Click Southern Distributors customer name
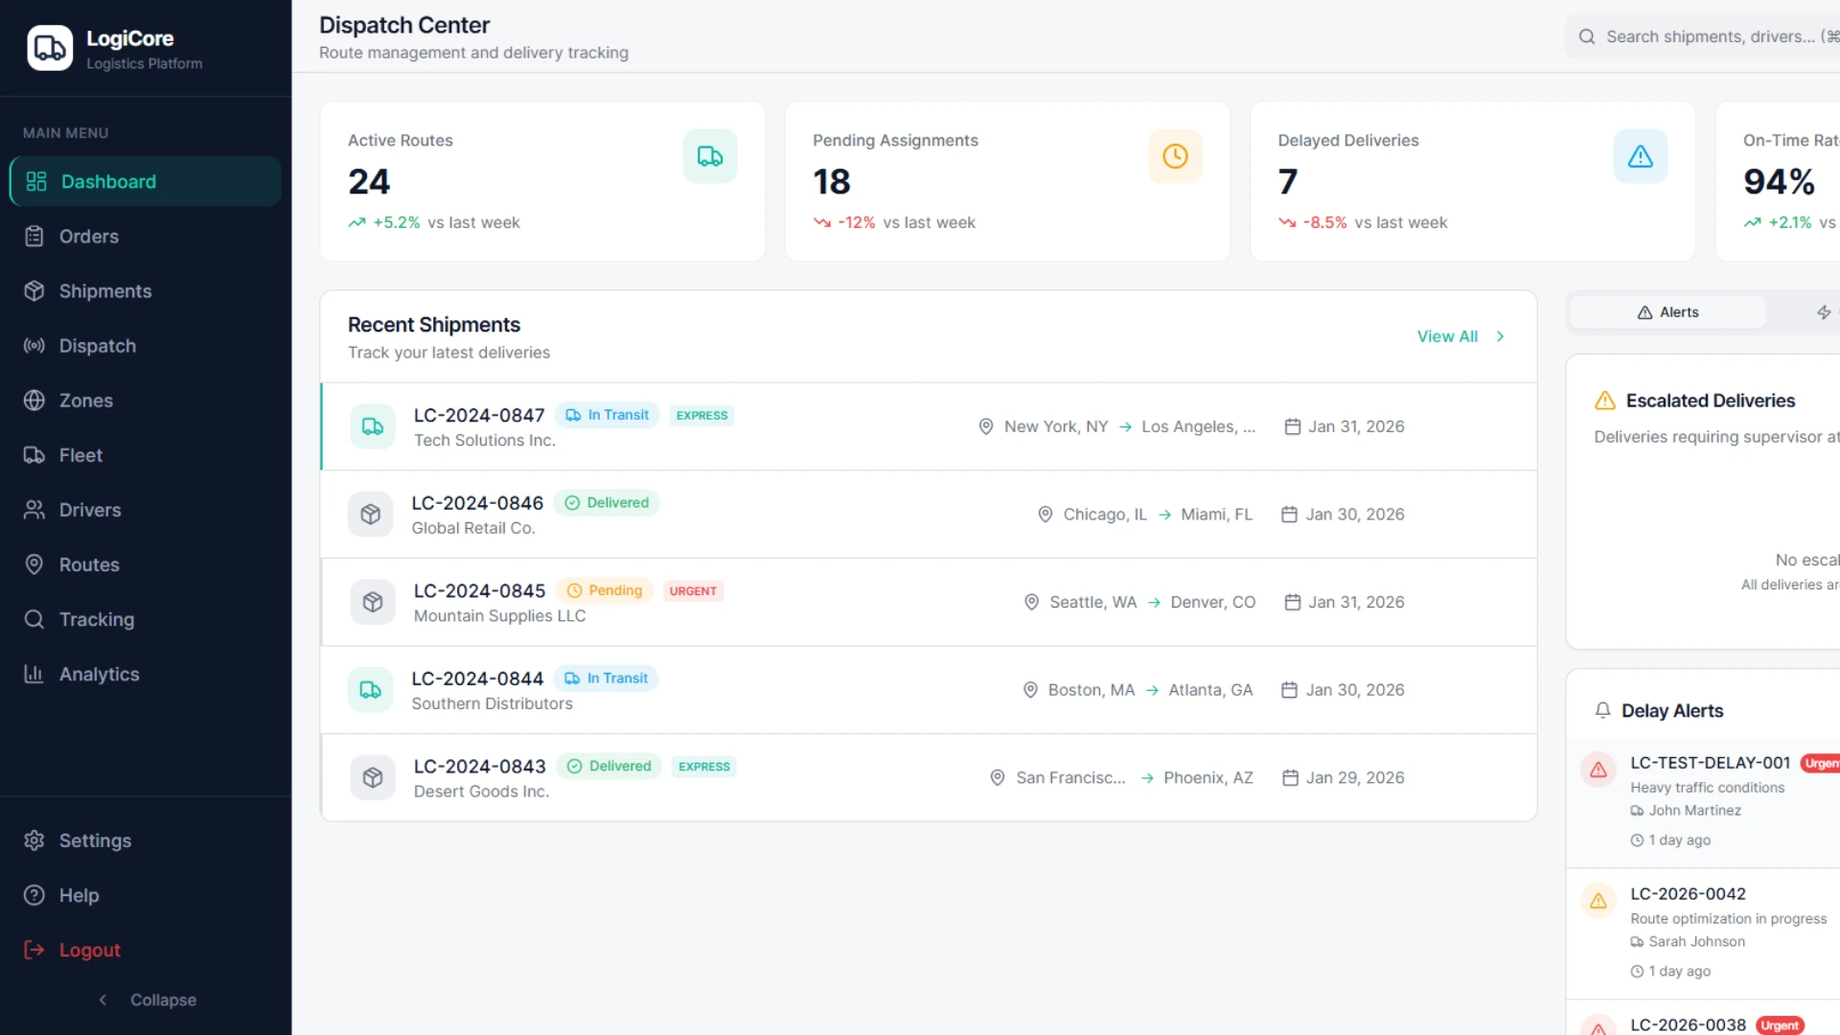The height and width of the screenshot is (1035, 1840). pos(492,703)
